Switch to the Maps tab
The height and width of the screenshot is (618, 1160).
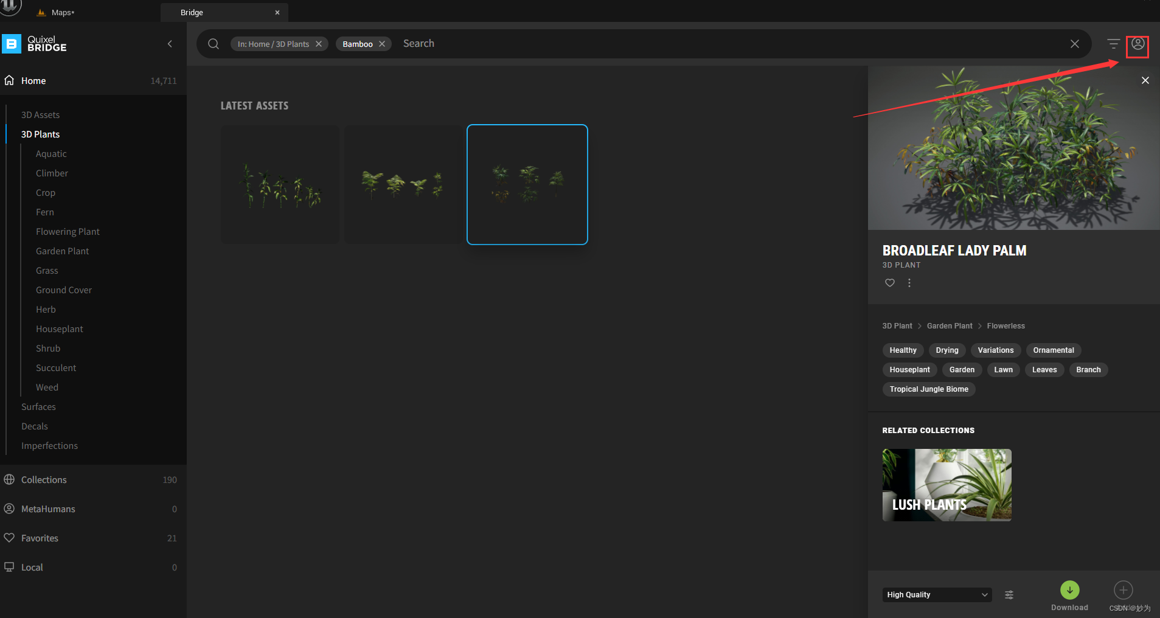[63, 12]
